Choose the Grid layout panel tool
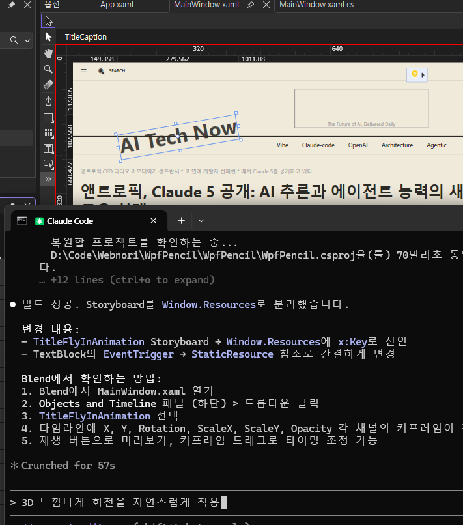The width and height of the screenshot is (463, 525). coord(48,133)
